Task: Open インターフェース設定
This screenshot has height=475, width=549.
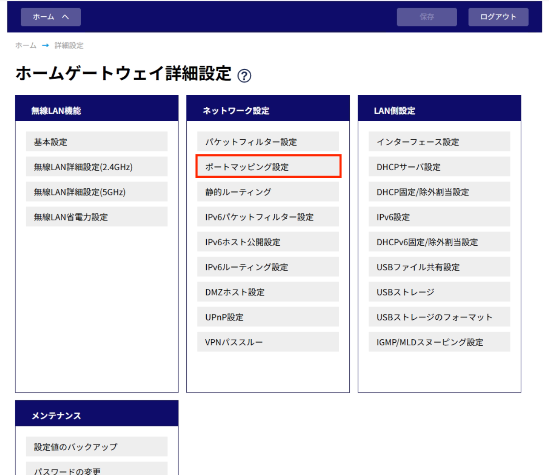Action: (439, 142)
